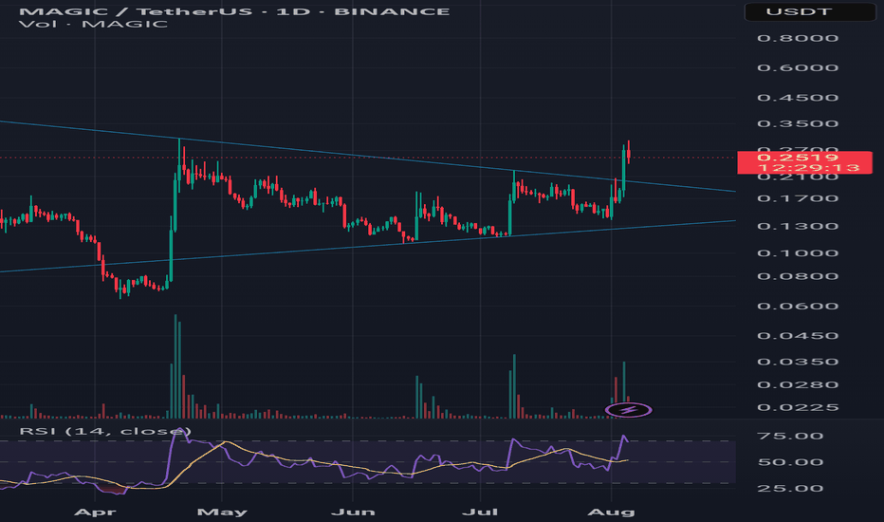This screenshot has height=522, width=884.
Task: Click the 0.8000 price axis label
Action: [797, 38]
